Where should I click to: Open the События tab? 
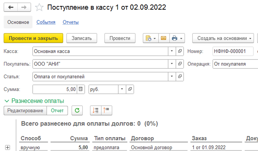pos(46,22)
